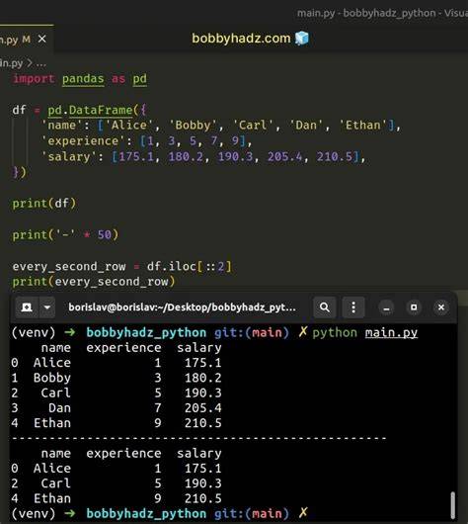Close the terminal window

click(x=441, y=307)
